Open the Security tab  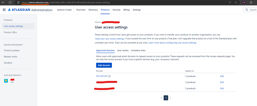click(x=116, y=10)
